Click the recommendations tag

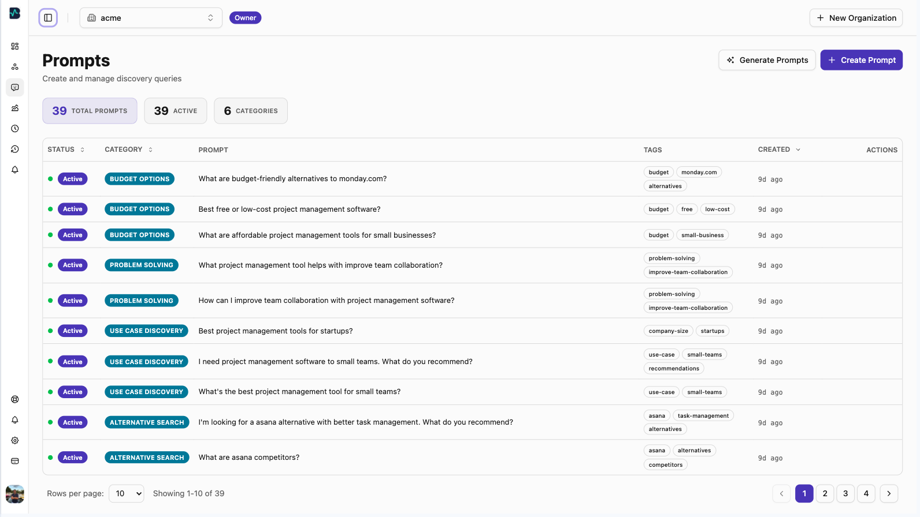pyautogui.click(x=674, y=368)
